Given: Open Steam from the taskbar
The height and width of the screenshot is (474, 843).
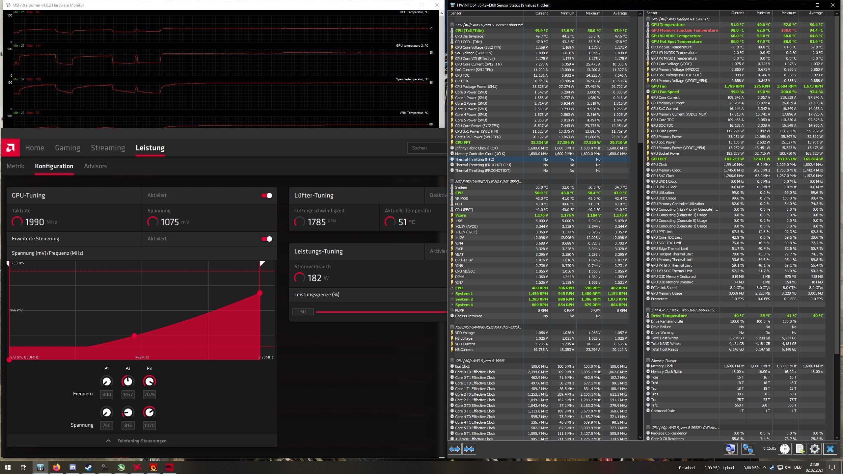Looking at the screenshot, I should click(89, 467).
